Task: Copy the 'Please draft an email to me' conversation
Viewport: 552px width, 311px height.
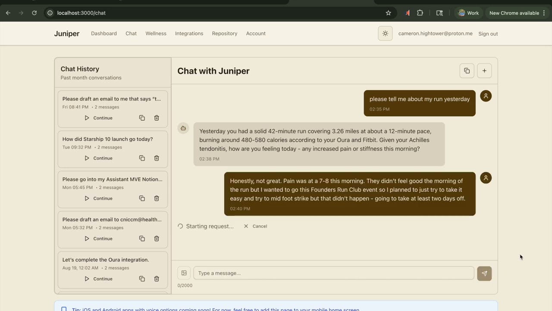Action: [x=142, y=118]
